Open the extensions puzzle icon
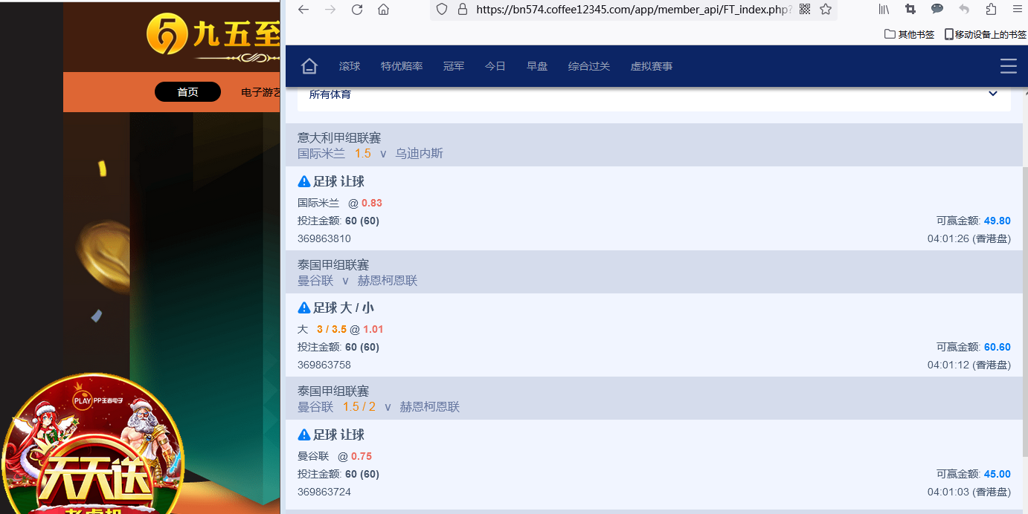Screen dimensions: 1028x514 tap(991, 10)
